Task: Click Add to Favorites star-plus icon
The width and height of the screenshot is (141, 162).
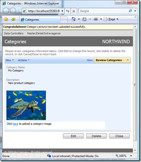Action: (14, 19)
